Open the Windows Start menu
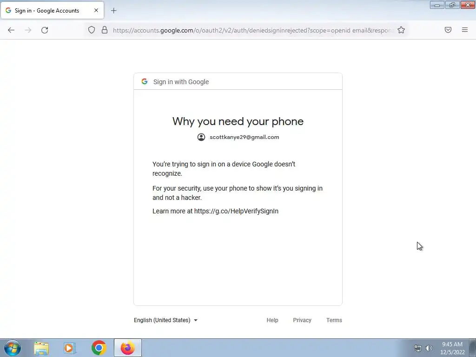Image resolution: width=476 pixels, height=357 pixels. pyautogui.click(x=13, y=348)
